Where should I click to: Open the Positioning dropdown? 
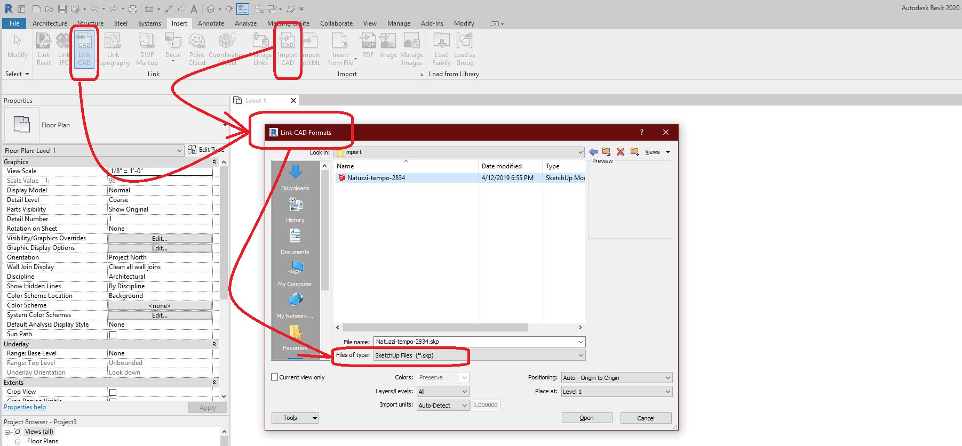pos(617,378)
